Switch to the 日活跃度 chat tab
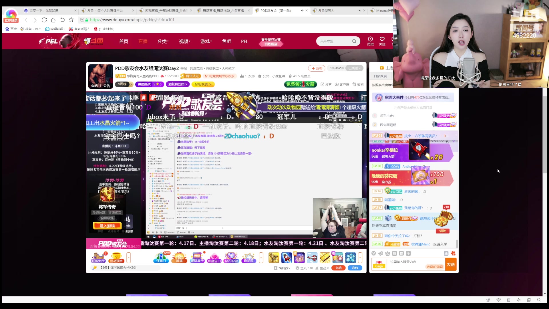Screen dimensions: 549x309 click(x=380, y=76)
